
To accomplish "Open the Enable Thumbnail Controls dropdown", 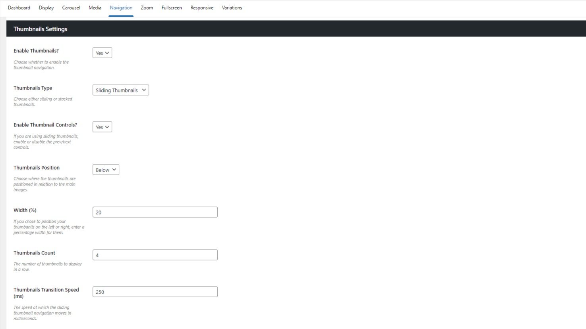I will click(102, 126).
